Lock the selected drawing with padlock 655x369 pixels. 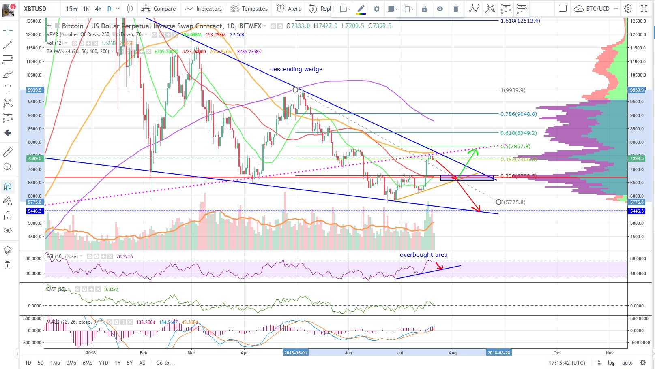pos(424,9)
